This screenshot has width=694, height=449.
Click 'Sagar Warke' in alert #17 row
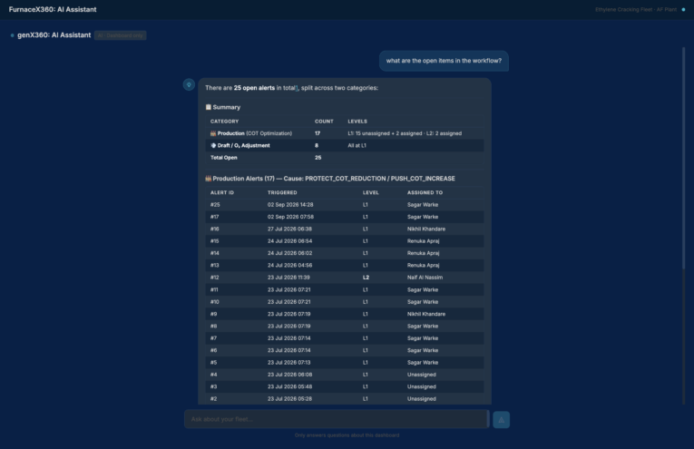coord(423,217)
